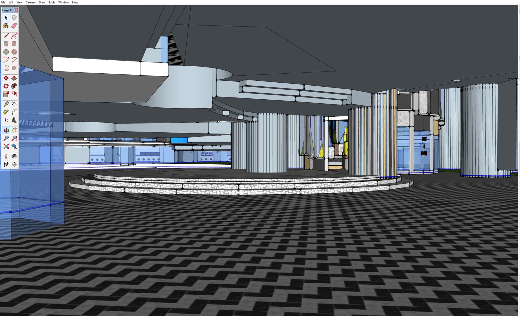The width and height of the screenshot is (520, 316).
Task: Close the Large Tool Set panel
Action: (x=16, y=10)
